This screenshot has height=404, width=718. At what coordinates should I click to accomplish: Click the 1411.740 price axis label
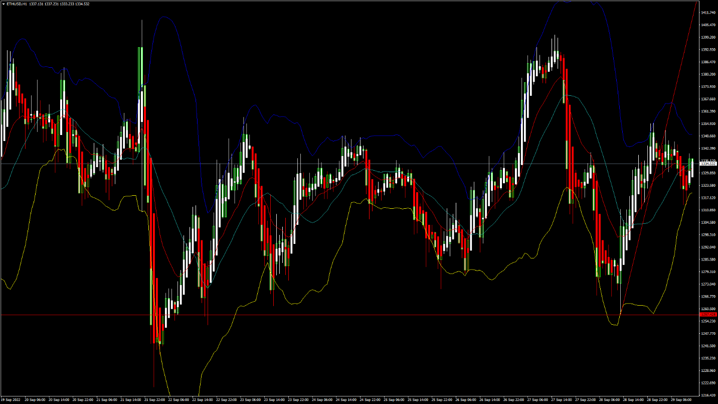(708, 13)
